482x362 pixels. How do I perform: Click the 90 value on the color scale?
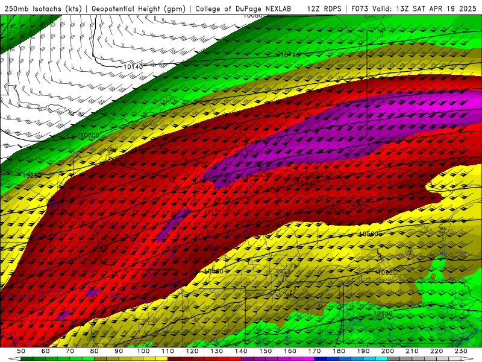119,351
